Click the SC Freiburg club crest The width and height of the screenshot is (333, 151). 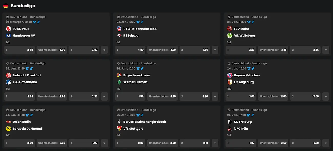[230, 122]
